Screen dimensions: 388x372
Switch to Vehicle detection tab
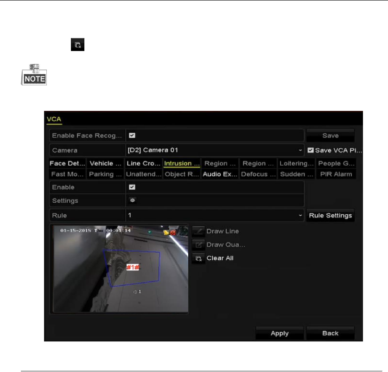coord(105,163)
